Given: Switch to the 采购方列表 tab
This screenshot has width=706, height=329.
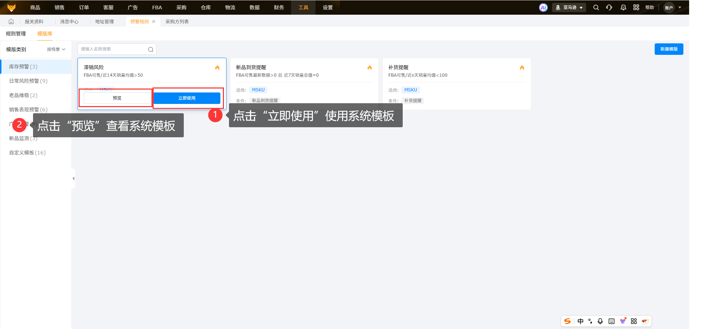Looking at the screenshot, I should pyautogui.click(x=177, y=22).
